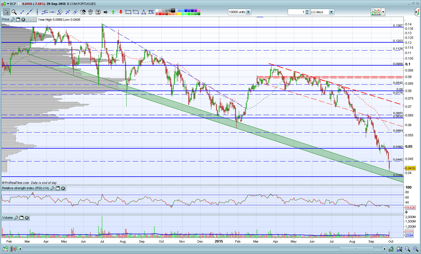Insert a black right arrow marker
Image resolution: width=421 pixels, height=254 pixels.
[106, 12]
